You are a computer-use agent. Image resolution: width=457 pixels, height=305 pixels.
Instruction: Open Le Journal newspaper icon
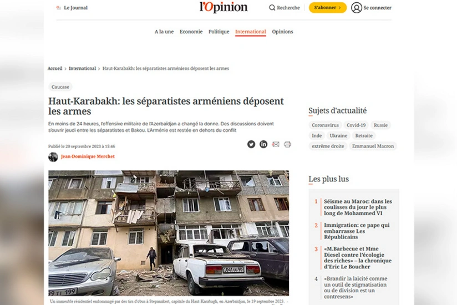point(59,8)
